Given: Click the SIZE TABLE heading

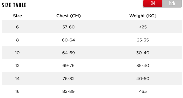Looking at the screenshot, I should (x=14, y=5).
